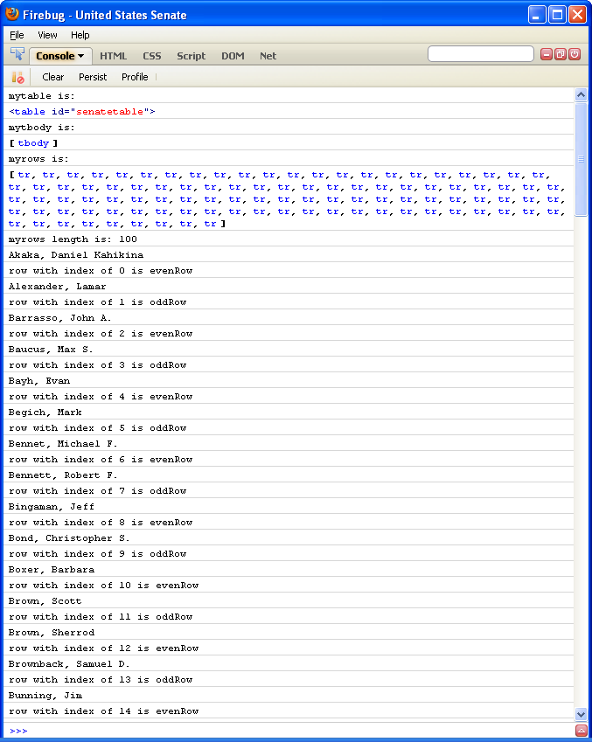
Task: Switch to the DOM tab
Action: [x=233, y=56]
